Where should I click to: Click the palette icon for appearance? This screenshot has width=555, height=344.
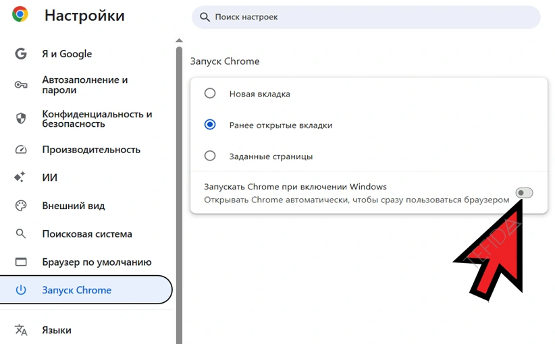20,206
